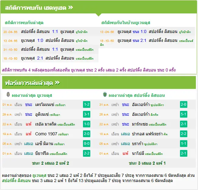Click the team name มาร์กเซย
Viewport: 198px width, 190px height.
pos(140,124)
